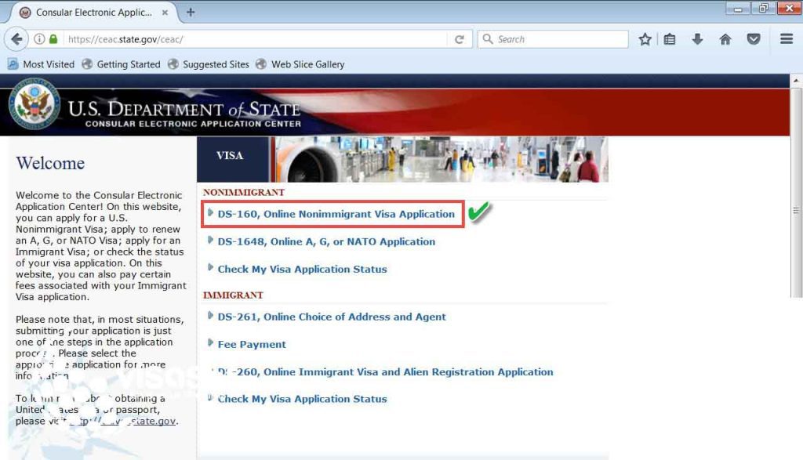
Task: Open DS-1648 Online A, G, or NATO Application
Action: (326, 242)
